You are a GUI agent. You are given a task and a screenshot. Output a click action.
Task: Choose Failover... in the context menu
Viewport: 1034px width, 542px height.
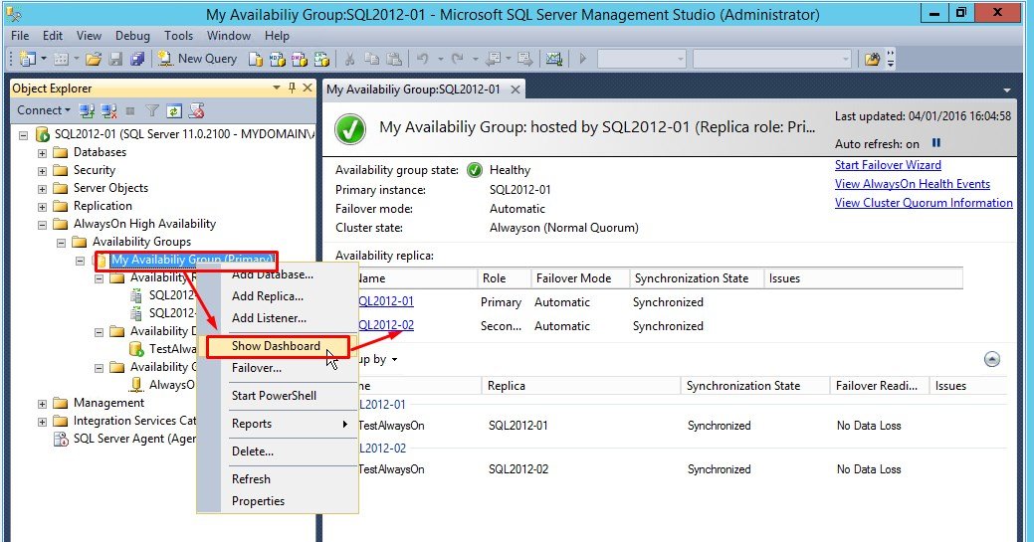(x=256, y=368)
